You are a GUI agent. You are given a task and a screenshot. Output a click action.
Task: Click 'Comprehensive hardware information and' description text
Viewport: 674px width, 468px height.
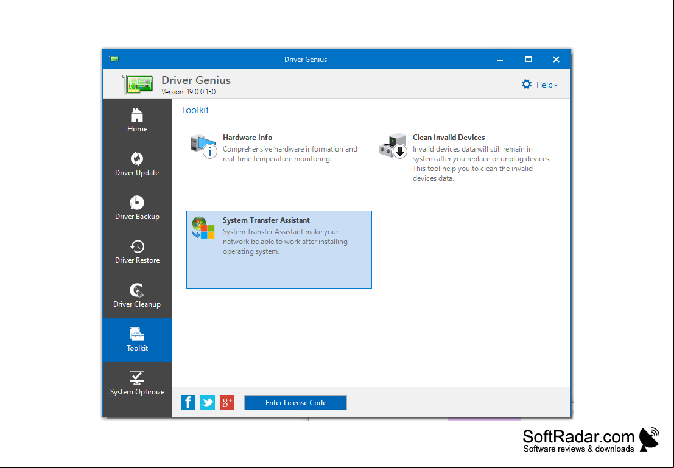290,149
